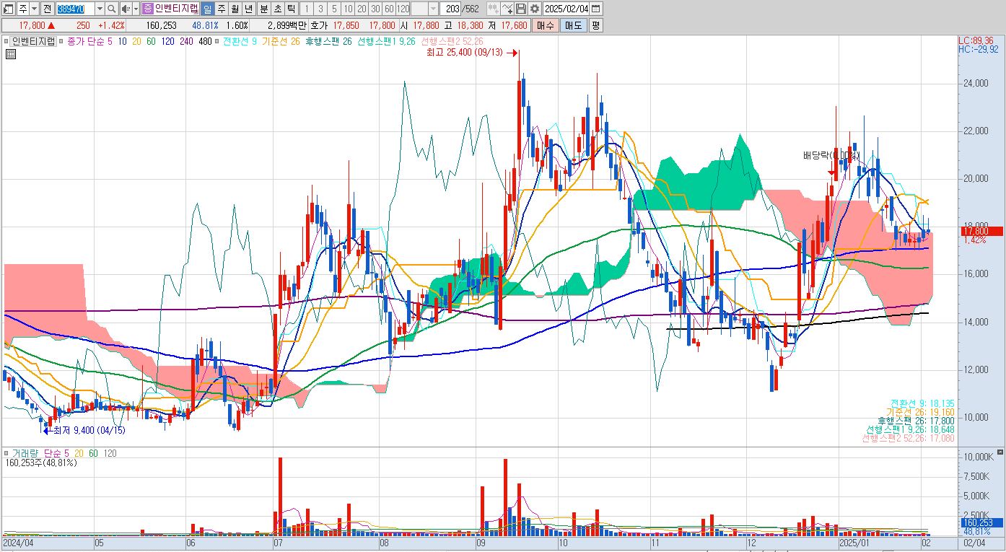Switch to minute chart 분
Image resolution: width=1006 pixels, height=552 pixels.
(x=263, y=9)
